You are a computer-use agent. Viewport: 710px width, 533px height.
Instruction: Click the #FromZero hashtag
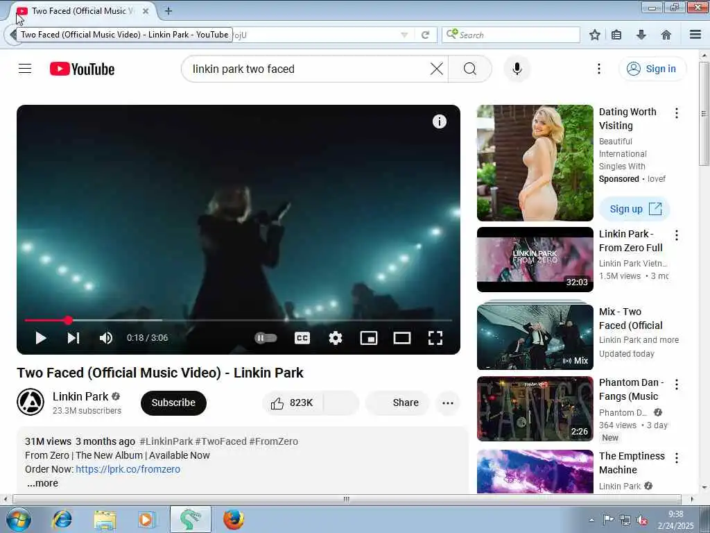[x=273, y=441]
